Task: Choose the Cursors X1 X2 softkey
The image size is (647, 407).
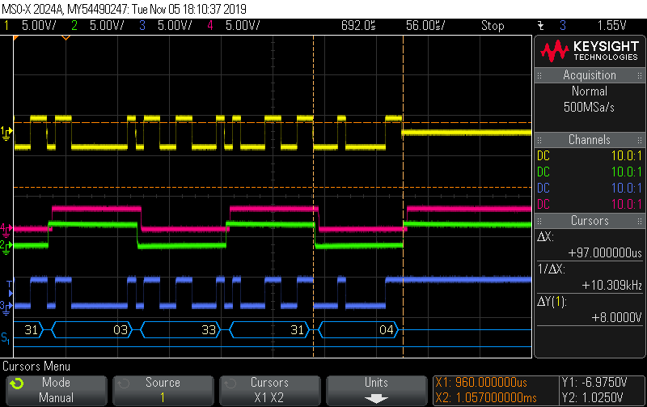Action: [269, 390]
